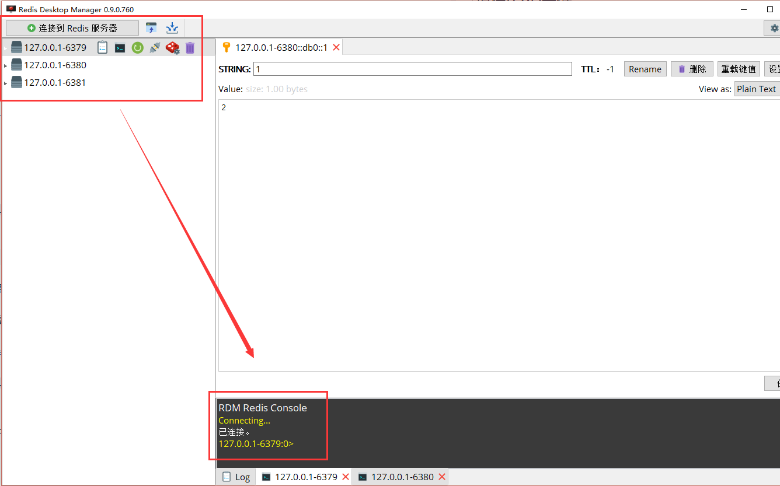The image size is (780, 486).
Task: Switch to 127.0.0.1-6380::db0::1 key tab
Action: (x=281, y=48)
